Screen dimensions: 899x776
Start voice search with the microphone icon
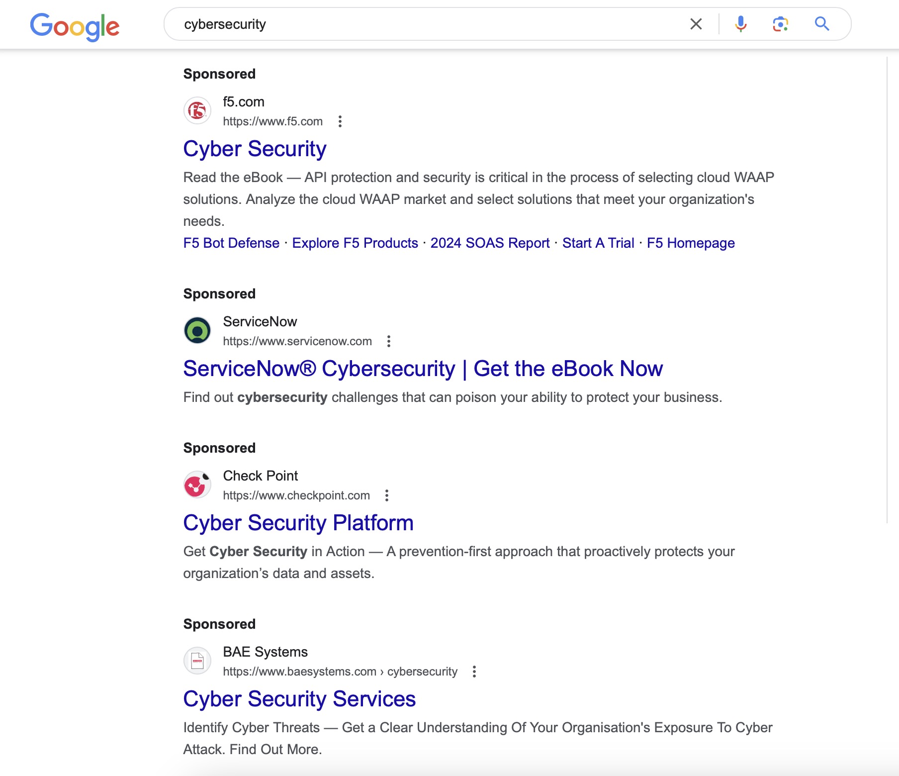(740, 24)
